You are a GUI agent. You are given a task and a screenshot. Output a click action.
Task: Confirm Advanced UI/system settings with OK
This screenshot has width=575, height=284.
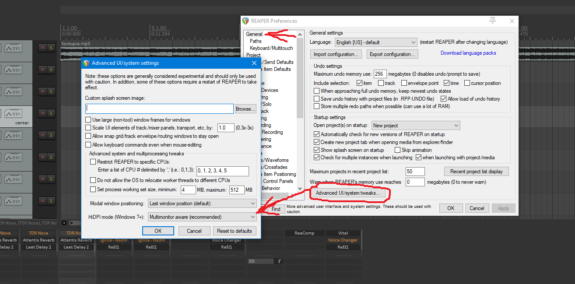(x=158, y=231)
